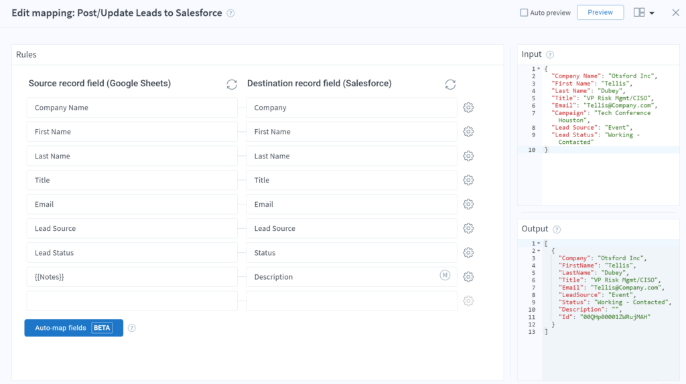Close the Edit mapping dialog
The image size is (686, 384).
coord(675,13)
